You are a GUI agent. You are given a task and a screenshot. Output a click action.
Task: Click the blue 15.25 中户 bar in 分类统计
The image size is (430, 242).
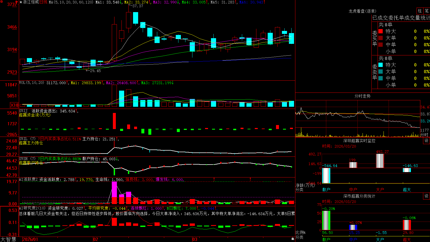(x=353, y=227)
